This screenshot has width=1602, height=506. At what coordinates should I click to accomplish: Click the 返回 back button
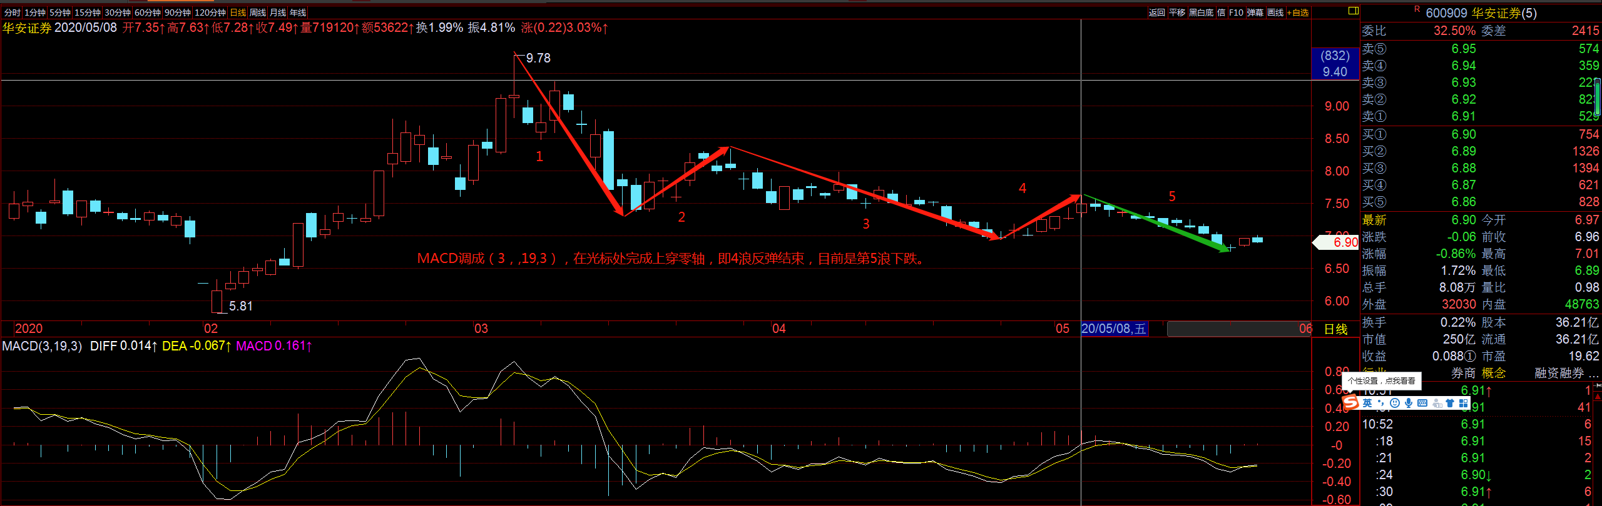[1157, 12]
